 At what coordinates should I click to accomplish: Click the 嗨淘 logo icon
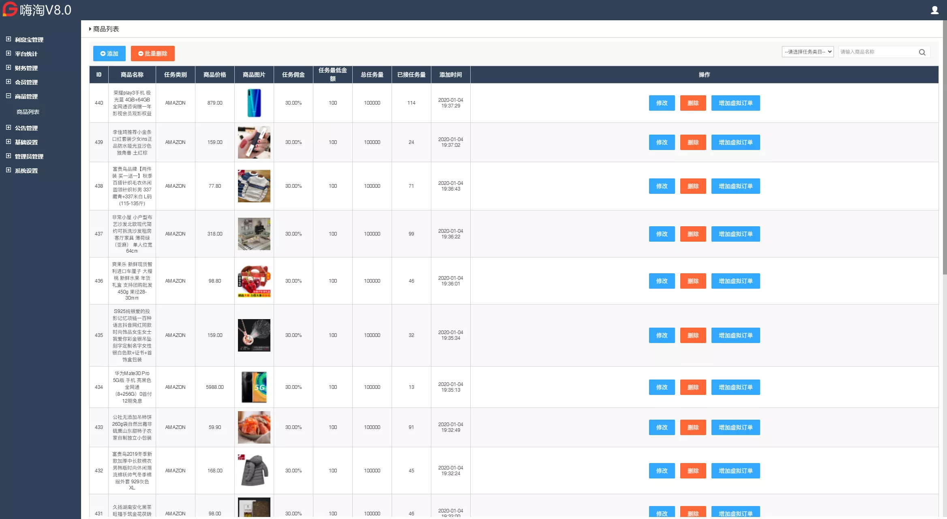coord(10,9)
